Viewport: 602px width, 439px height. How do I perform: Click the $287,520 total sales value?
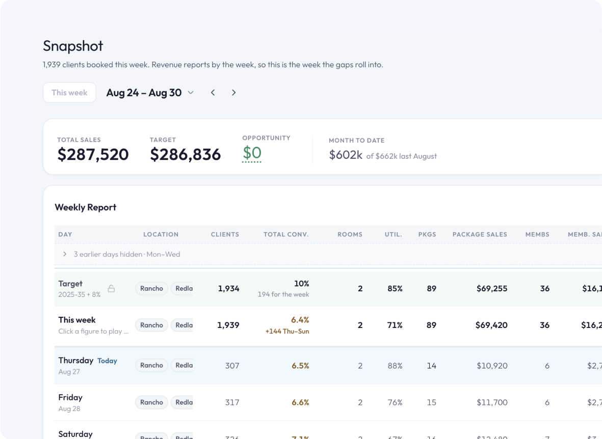coord(93,154)
